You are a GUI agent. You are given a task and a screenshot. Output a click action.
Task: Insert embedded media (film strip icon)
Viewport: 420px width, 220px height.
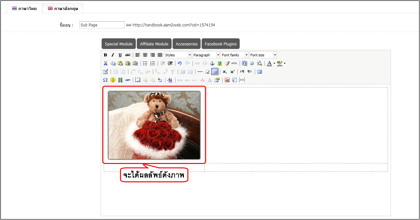[x=120, y=80]
